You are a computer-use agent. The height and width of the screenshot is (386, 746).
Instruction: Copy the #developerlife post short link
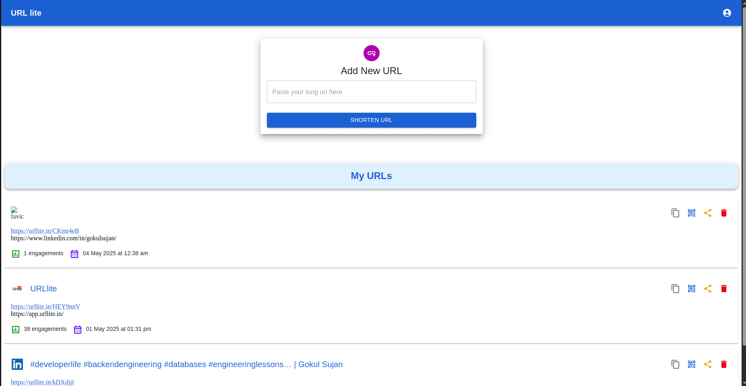pos(675,364)
